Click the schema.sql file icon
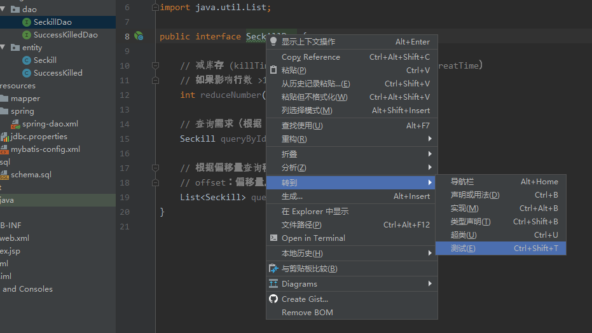 click(x=4, y=175)
